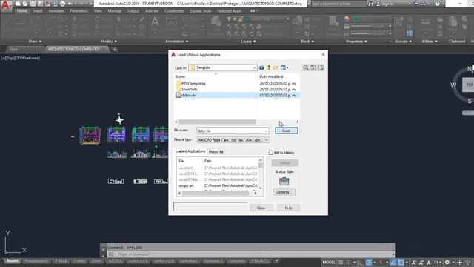Click the object color wheel in Properties panel
Viewport: 474px width, 267px height.
[347, 19]
